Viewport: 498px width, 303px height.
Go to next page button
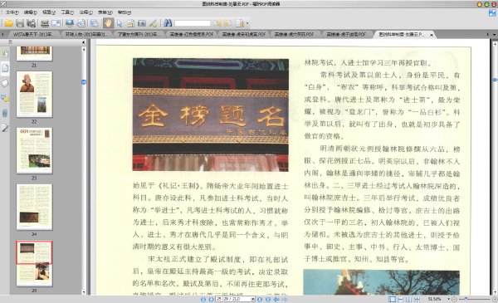[260, 299]
